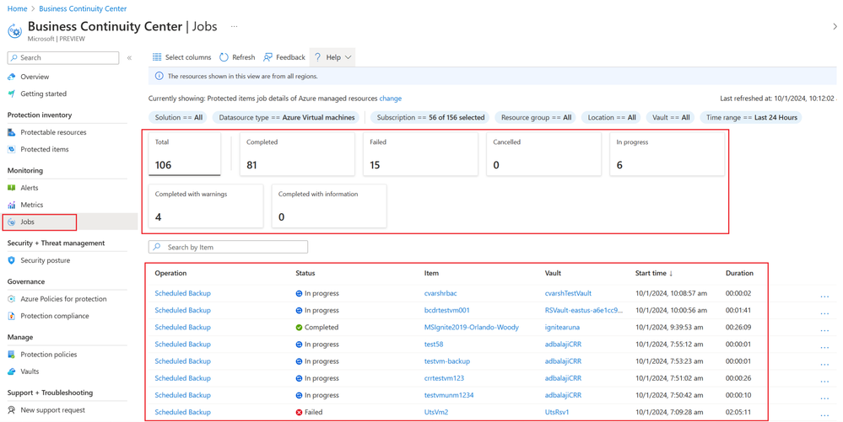
Task: Click the Security posture shield icon
Action: pyautogui.click(x=12, y=260)
